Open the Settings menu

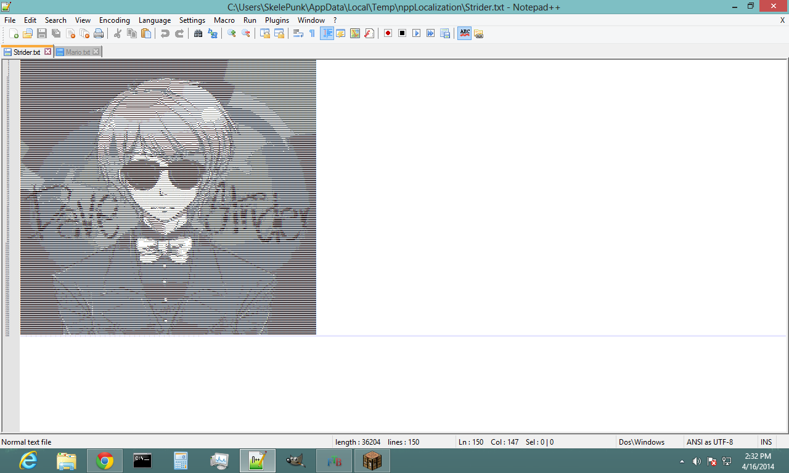point(192,20)
